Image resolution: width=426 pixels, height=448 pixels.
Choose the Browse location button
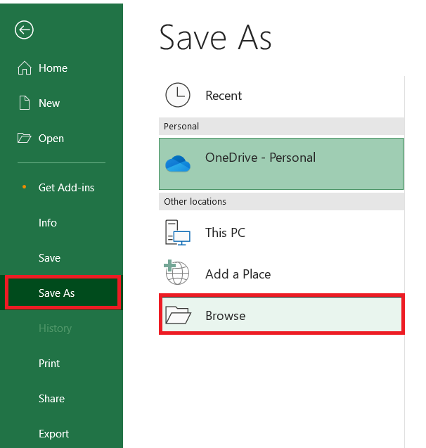coord(282,314)
